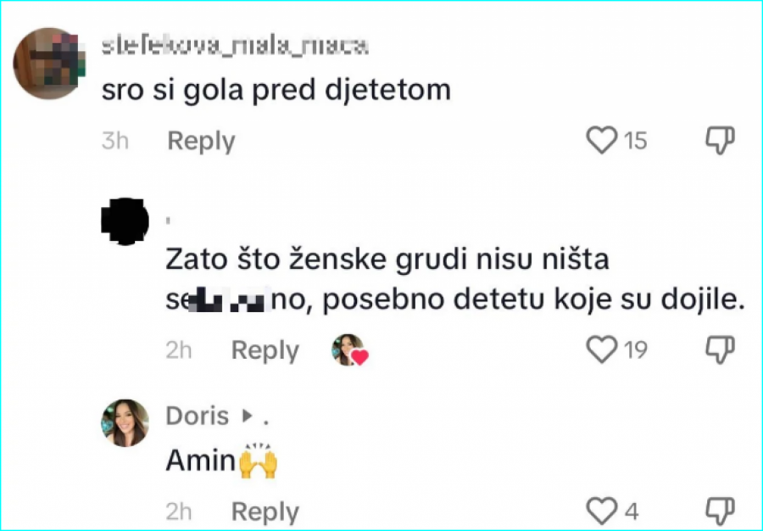This screenshot has width=763, height=531.
Task: Click the 3h timestamp on the top comment
Action: tap(115, 141)
